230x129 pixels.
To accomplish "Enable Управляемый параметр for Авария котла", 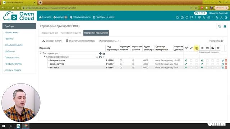I will (x=197, y=61).
